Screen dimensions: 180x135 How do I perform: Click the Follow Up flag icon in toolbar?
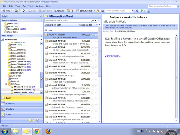coord(73,11)
